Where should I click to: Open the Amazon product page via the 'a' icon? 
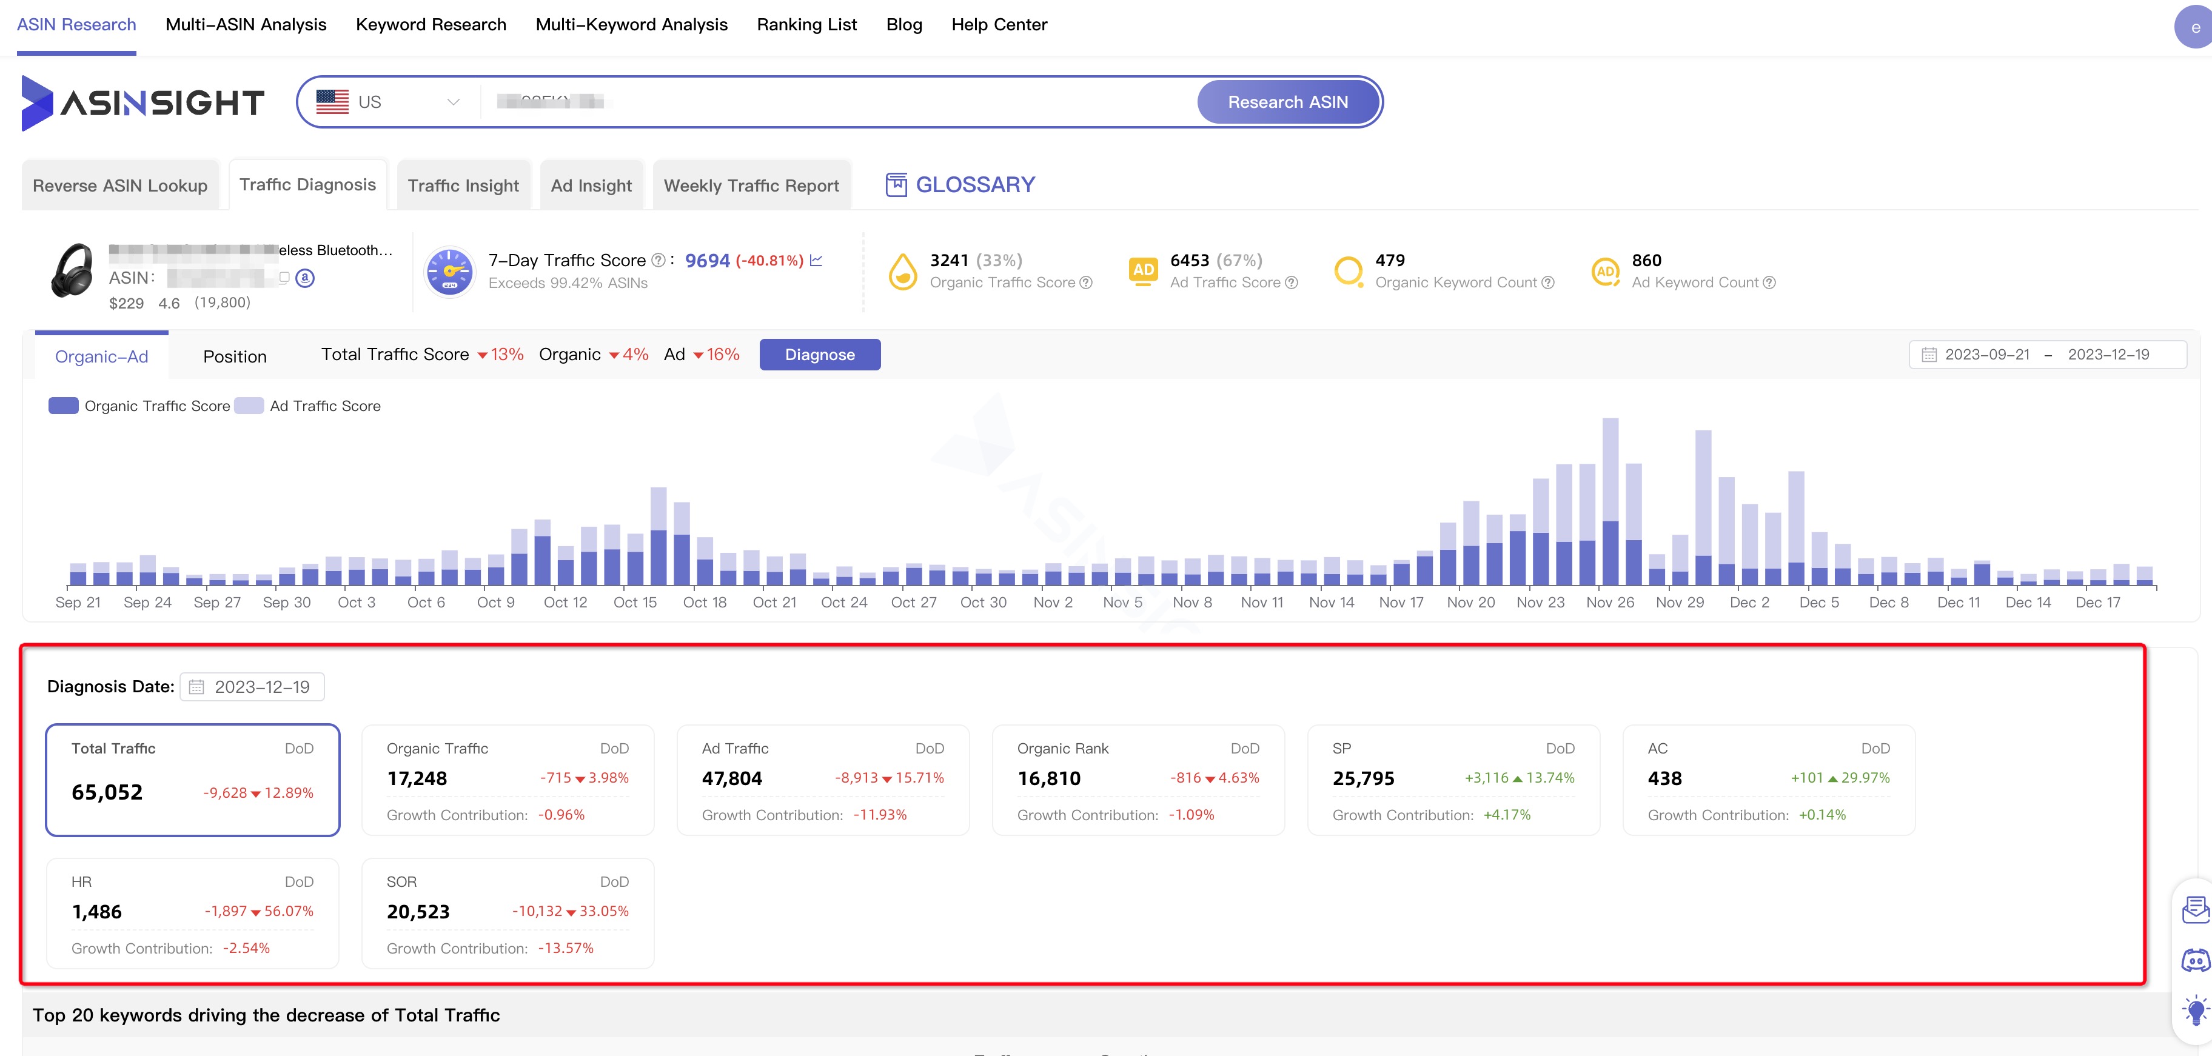[x=305, y=278]
